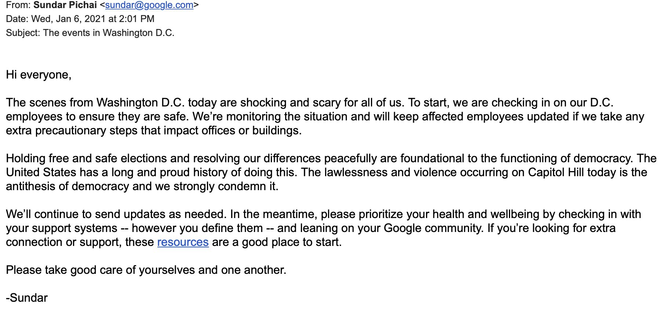662x312 pixels.
Task: Click the sender name Sundar Pichai
Action: tap(65, 5)
